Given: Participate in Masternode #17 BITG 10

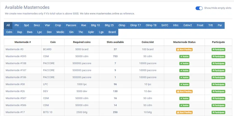Looking at the screenshot, I should 218,112.
